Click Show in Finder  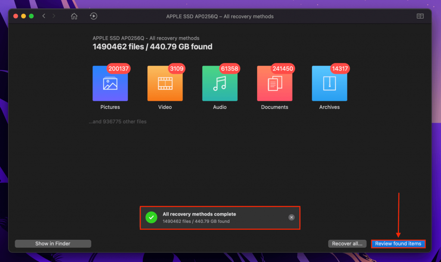pyautogui.click(x=53, y=244)
